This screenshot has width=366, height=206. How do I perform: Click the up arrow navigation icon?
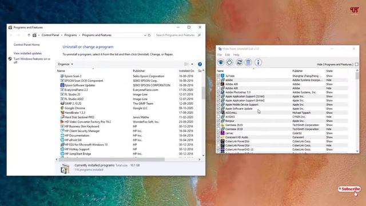click(x=29, y=35)
